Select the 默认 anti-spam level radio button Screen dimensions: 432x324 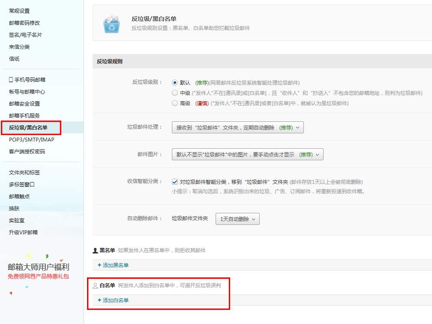tap(175, 82)
